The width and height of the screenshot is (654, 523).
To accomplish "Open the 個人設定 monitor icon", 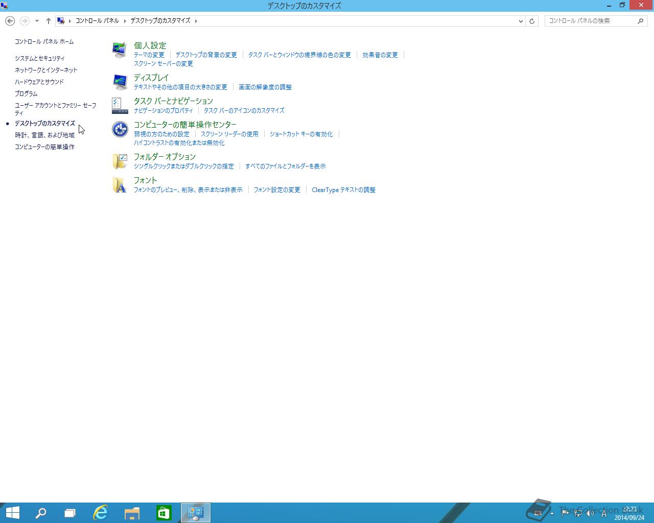I will (120, 50).
